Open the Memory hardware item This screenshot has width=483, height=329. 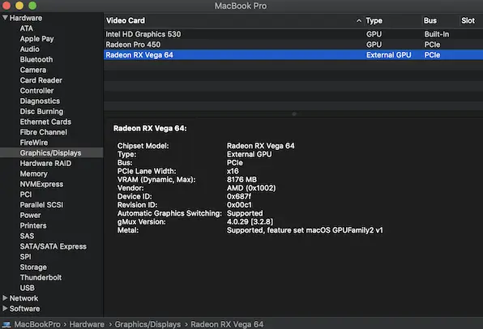point(33,173)
